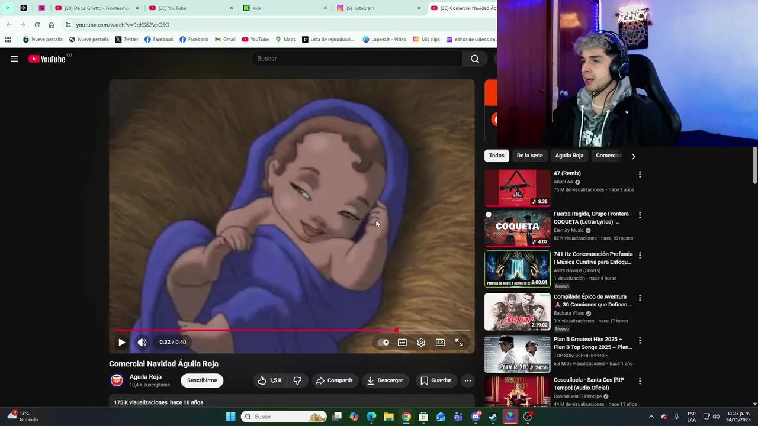Viewport: 758px width, 426px height.
Task: Open the Gmail bookmark
Action: [x=225, y=40]
